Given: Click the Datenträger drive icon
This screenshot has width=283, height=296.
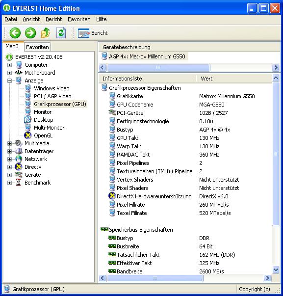Looking at the screenshot, I should click(x=19, y=151).
